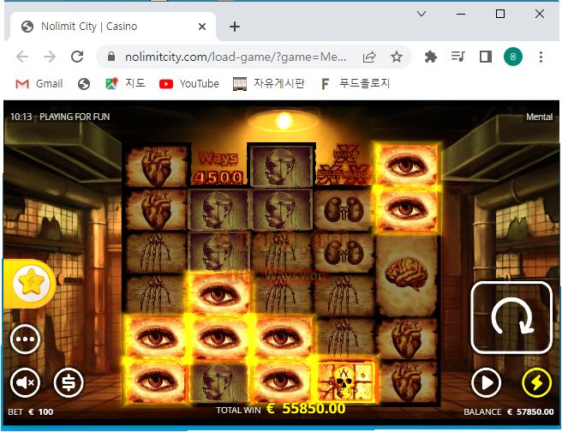The image size is (562, 432).
Task: Select the Nolimit City | Casino tab
Action: click(x=113, y=27)
